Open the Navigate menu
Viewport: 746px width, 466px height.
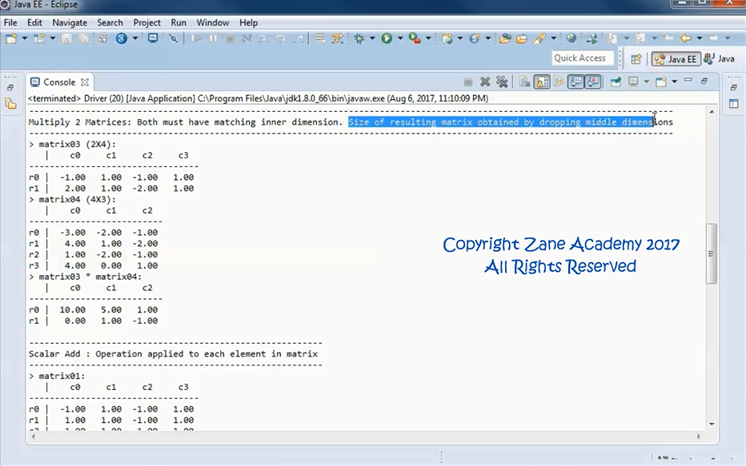[x=70, y=22]
